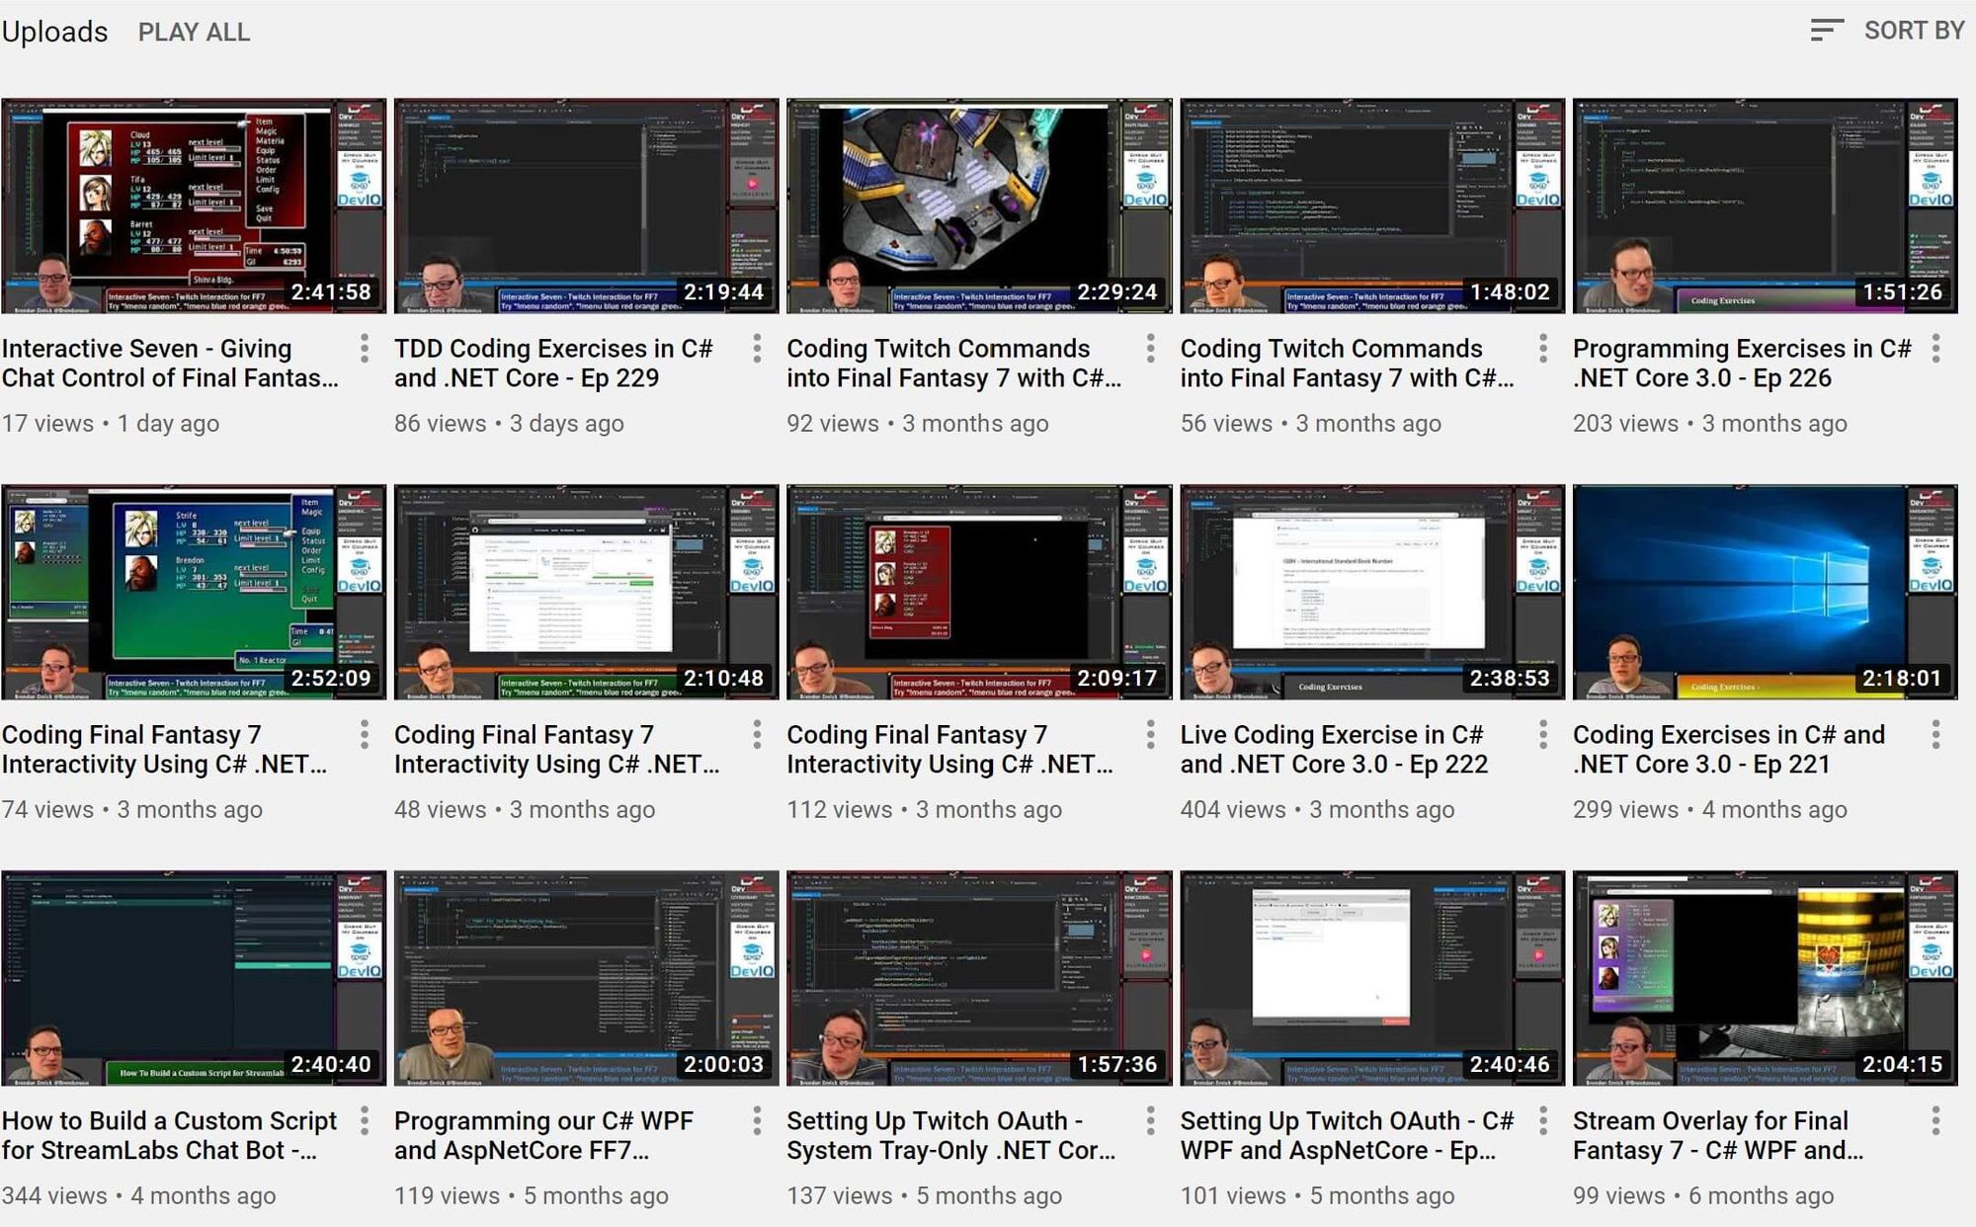Open title Stream Overlay for Final Fantasy 7

coord(1718,1135)
